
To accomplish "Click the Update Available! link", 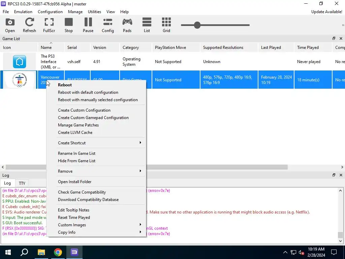I will point(326,12).
